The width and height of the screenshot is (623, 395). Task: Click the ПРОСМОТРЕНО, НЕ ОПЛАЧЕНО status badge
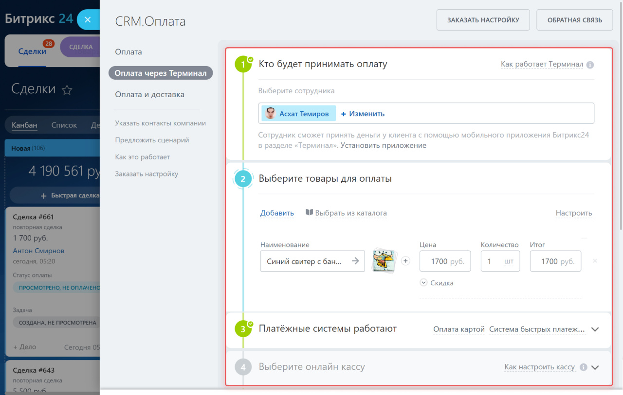click(56, 288)
